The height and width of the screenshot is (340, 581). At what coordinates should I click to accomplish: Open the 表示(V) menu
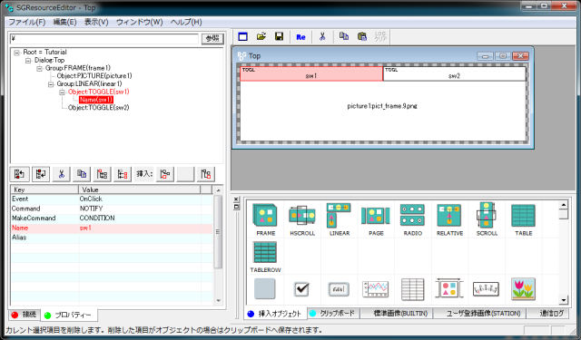pyautogui.click(x=96, y=22)
